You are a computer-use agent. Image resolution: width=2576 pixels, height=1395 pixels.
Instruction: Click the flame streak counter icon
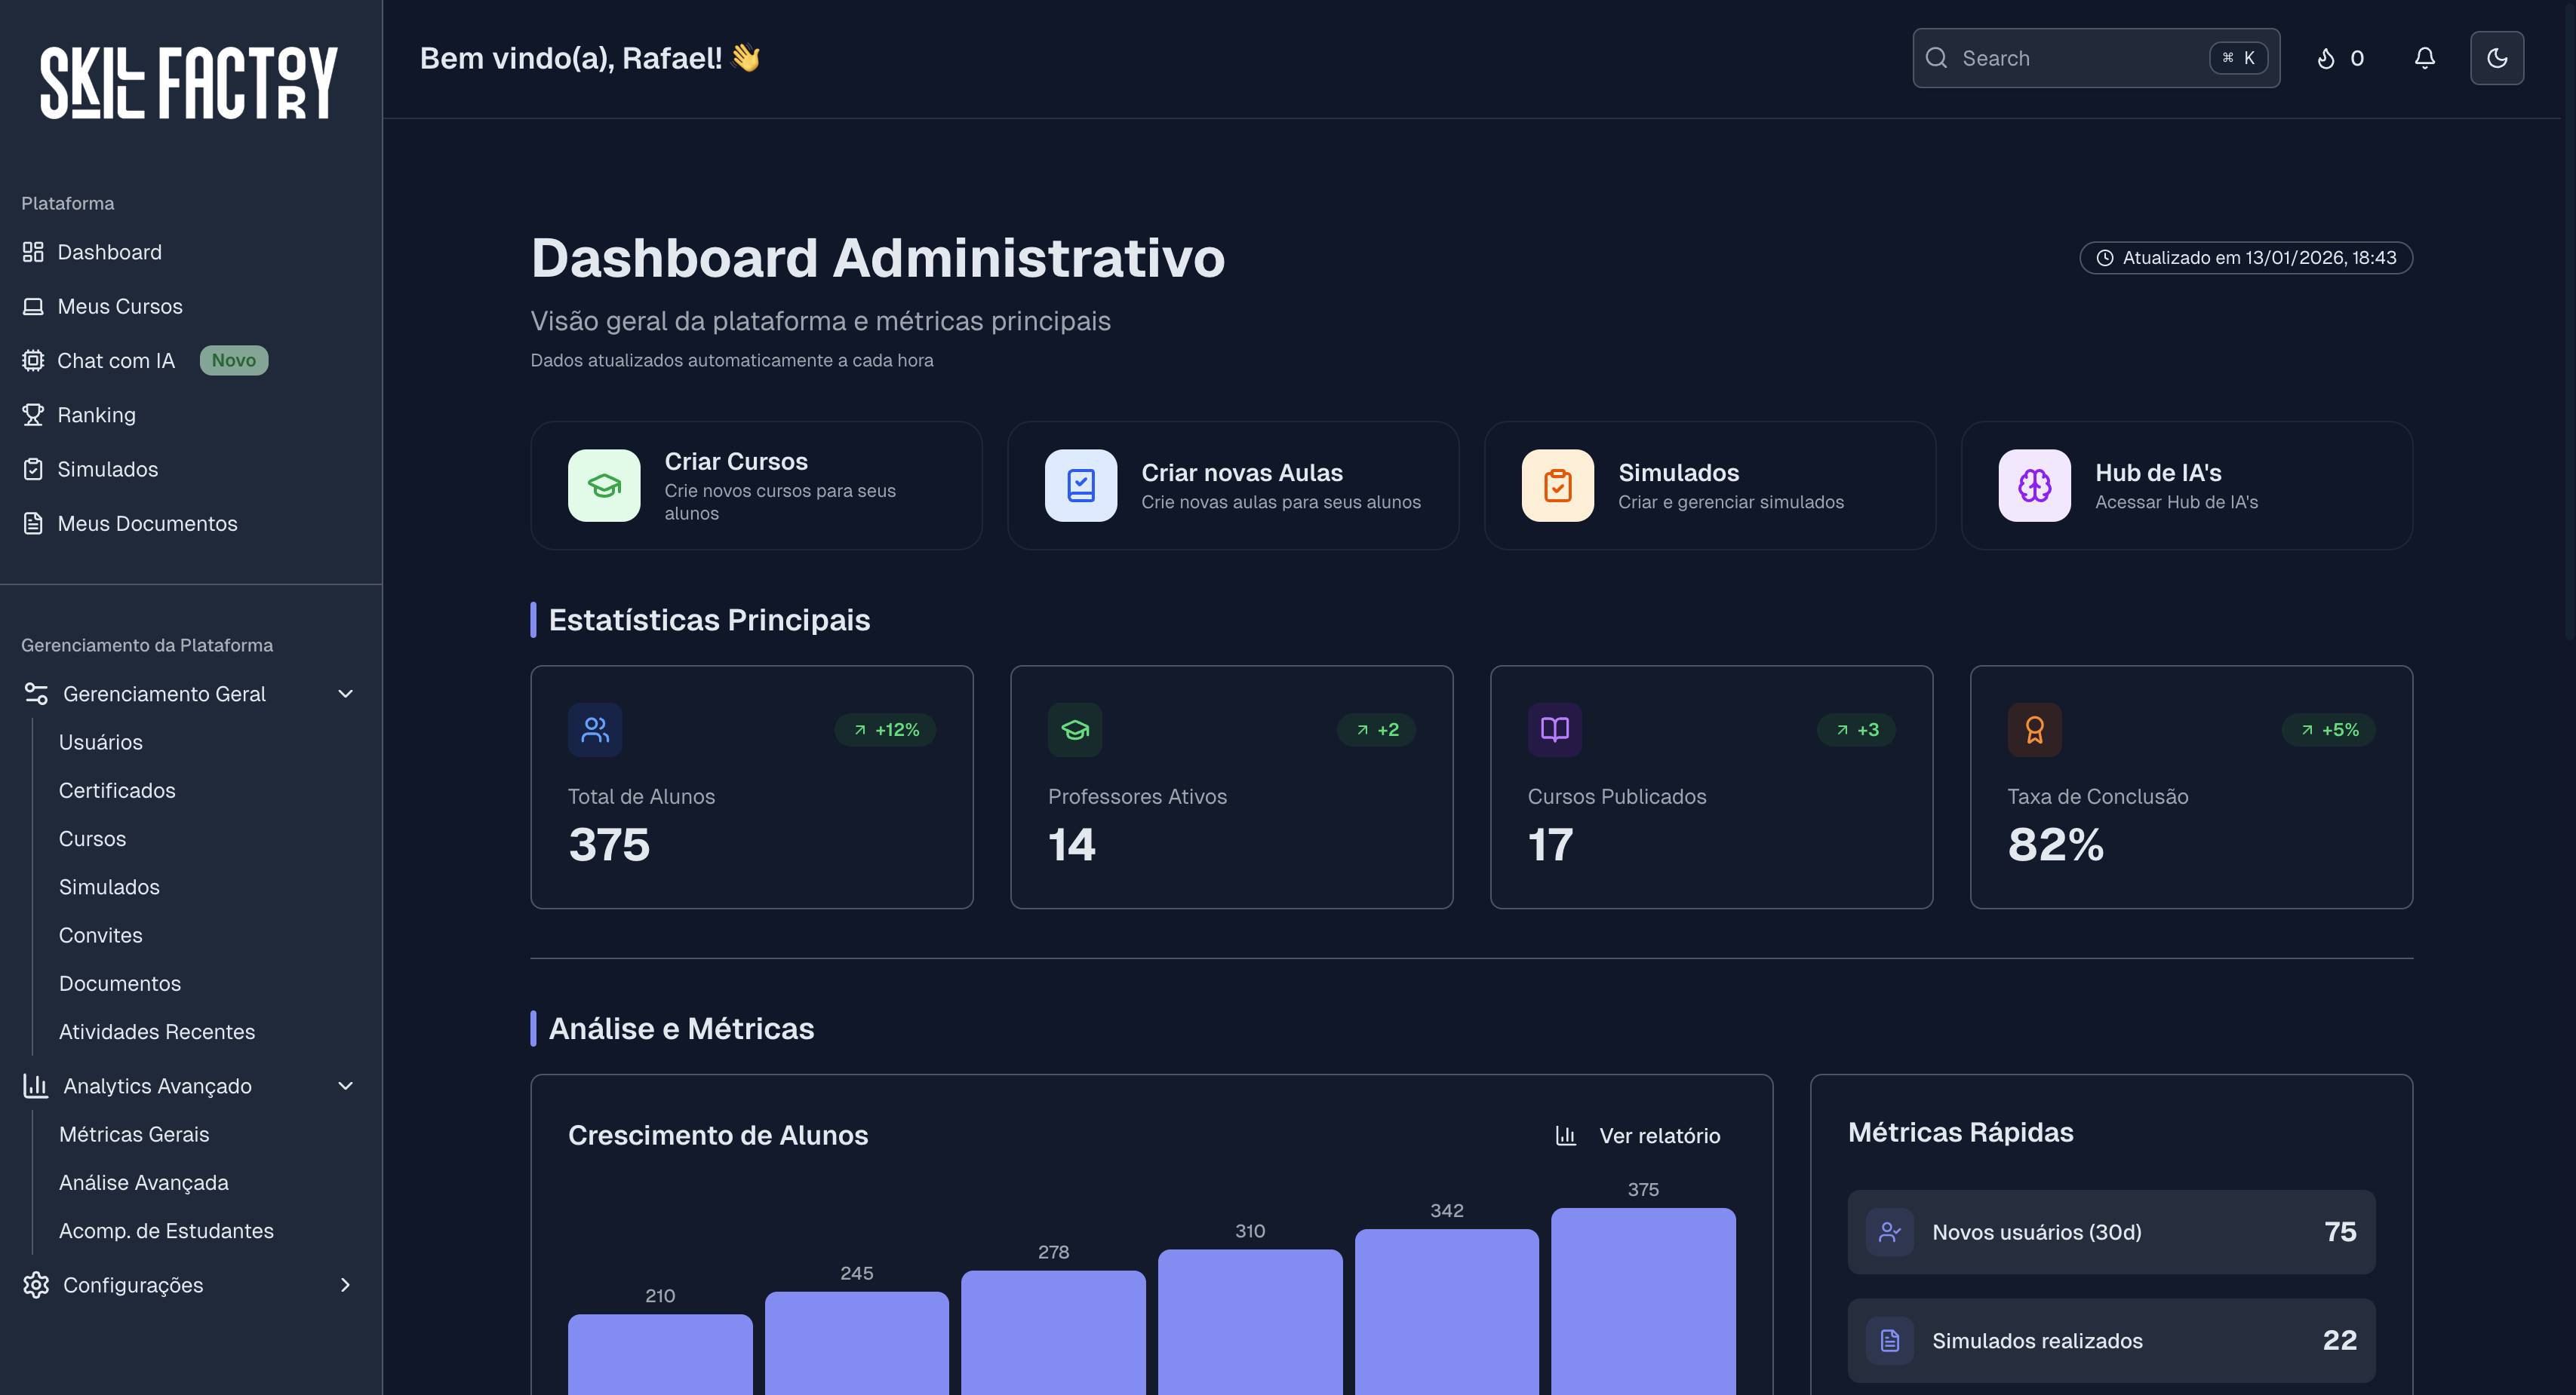(x=2326, y=59)
